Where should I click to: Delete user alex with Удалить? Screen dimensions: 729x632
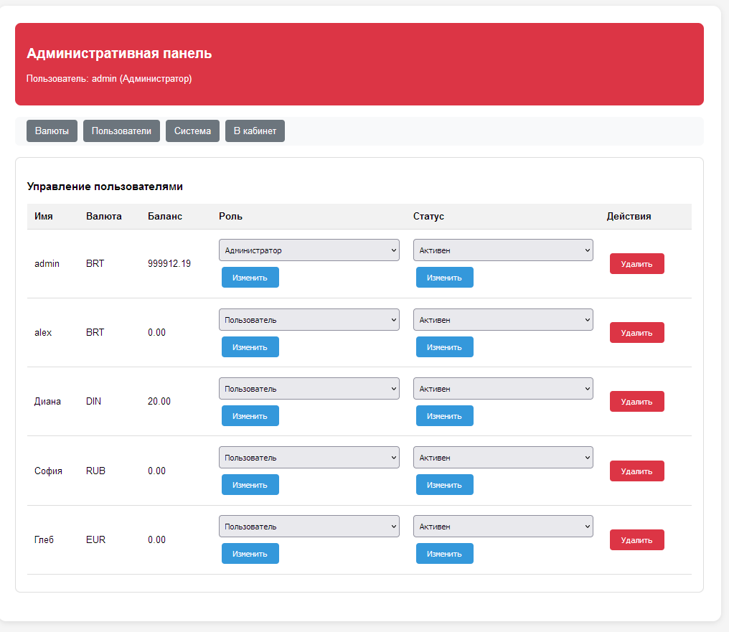(636, 333)
